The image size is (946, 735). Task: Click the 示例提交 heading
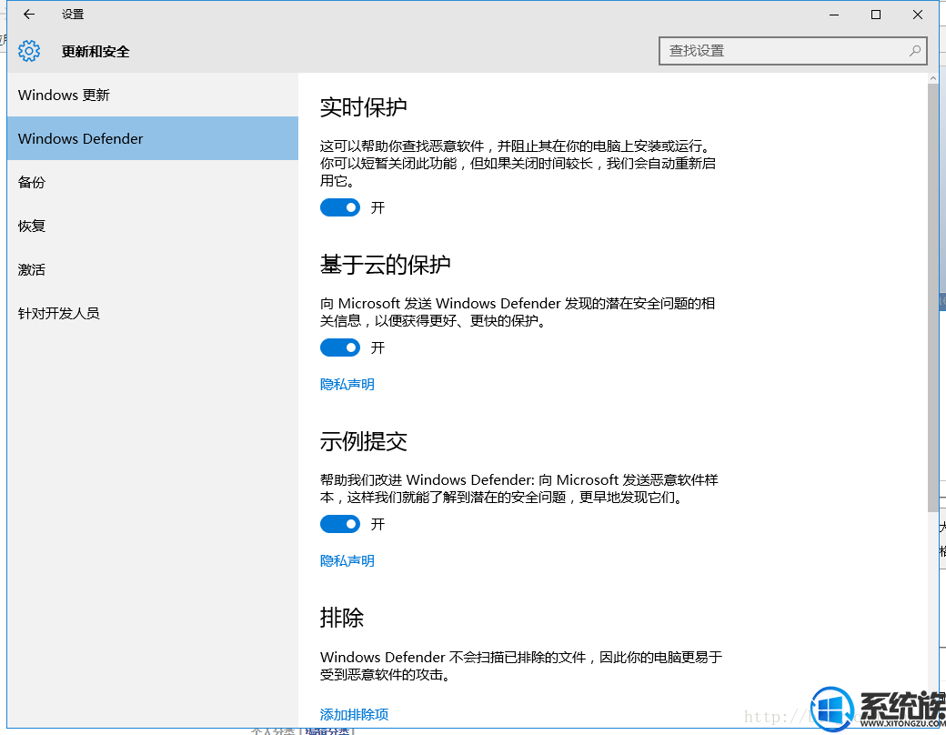coord(363,441)
